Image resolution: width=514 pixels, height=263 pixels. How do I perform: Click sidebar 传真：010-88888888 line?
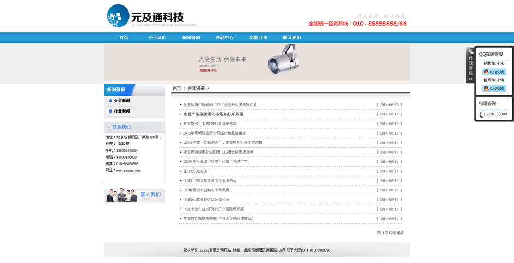tap(122, 163)
